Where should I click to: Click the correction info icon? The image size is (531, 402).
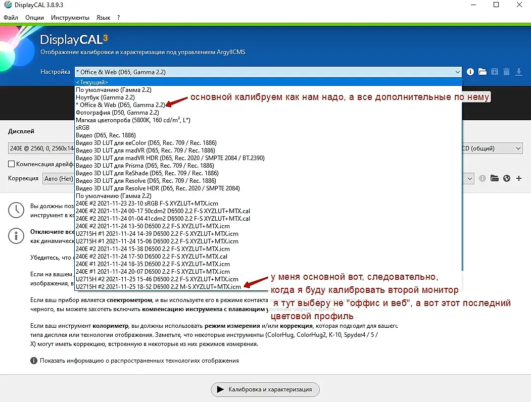[482, 178]
